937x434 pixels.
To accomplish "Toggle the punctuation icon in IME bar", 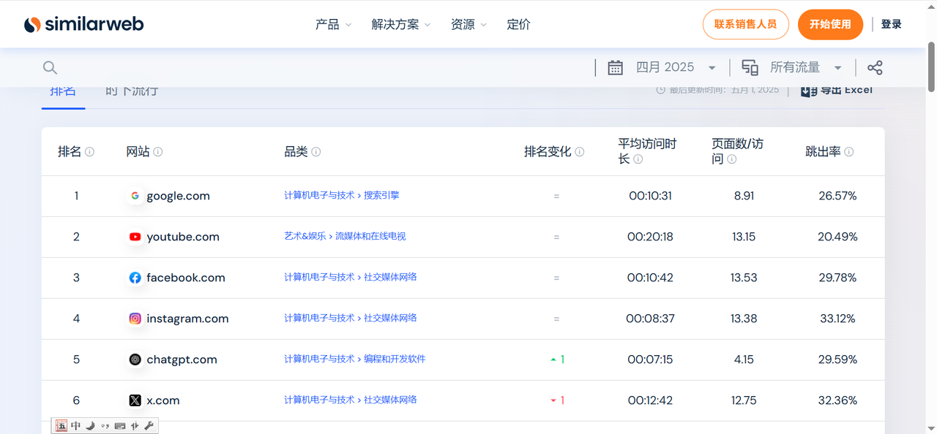I will point(105,426).
